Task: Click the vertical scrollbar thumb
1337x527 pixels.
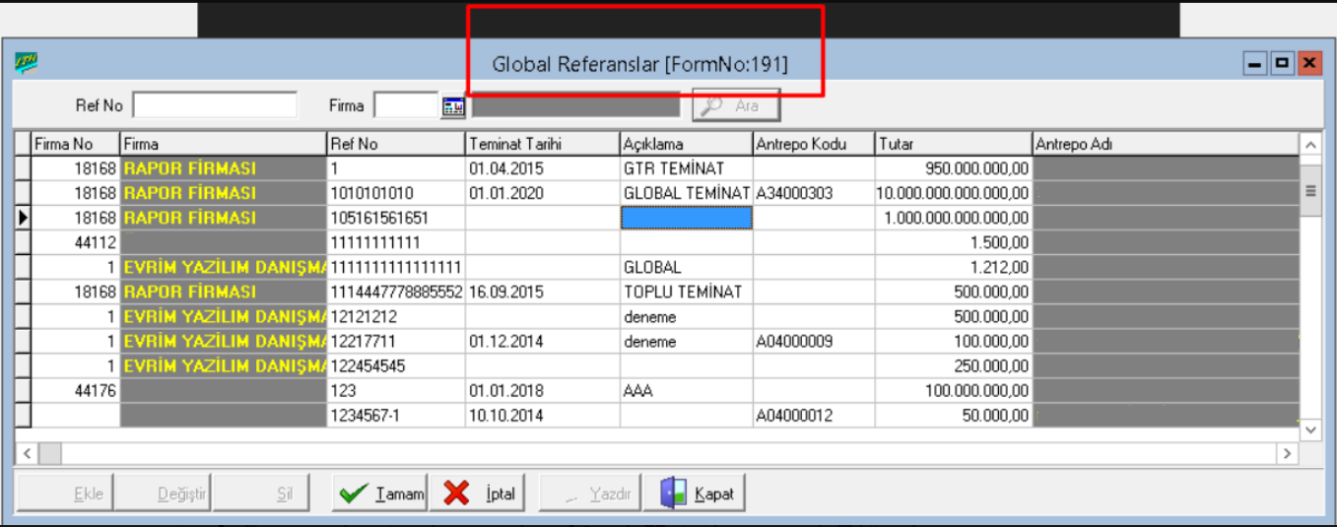Action: click(1310, 190)
